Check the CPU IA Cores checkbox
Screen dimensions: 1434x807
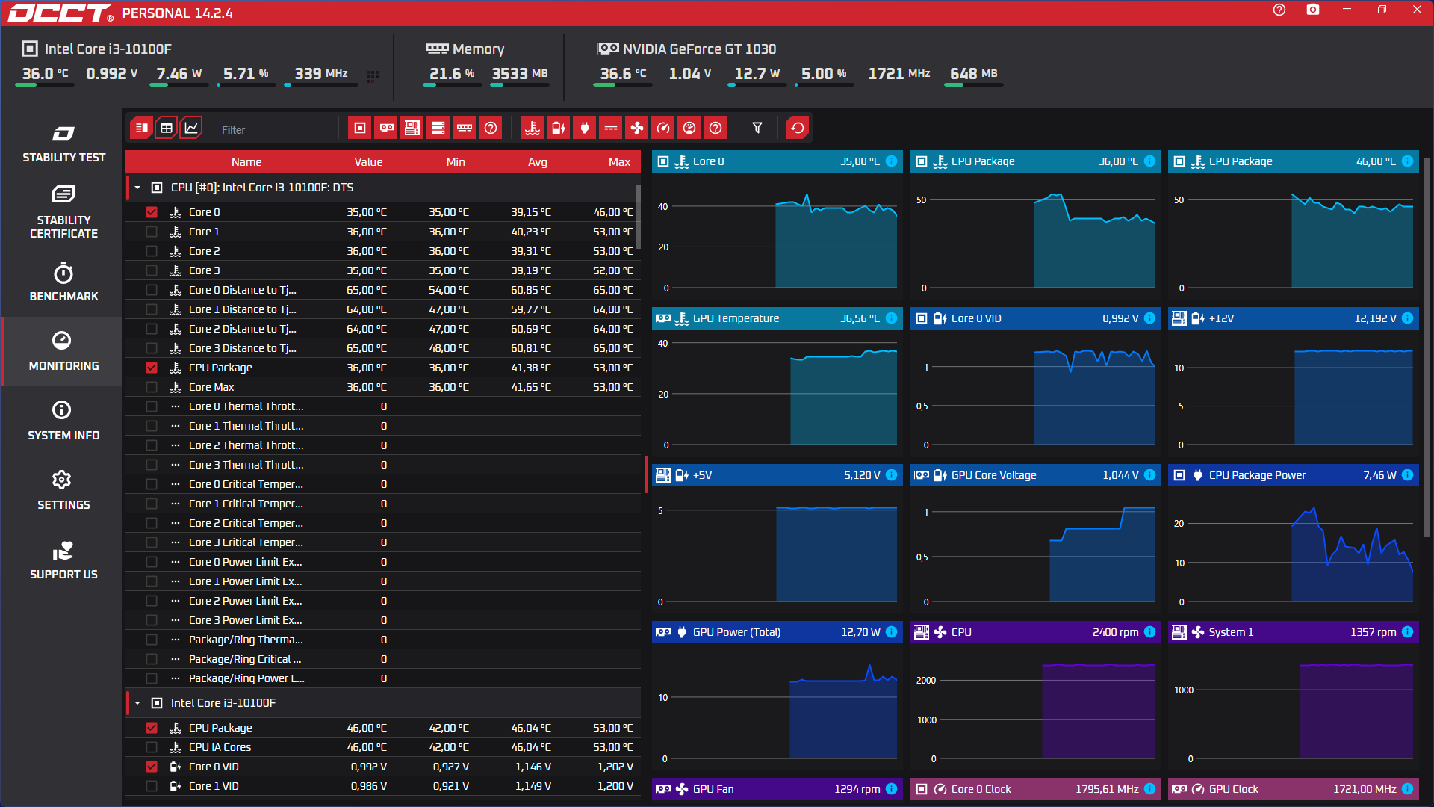click(x=152, y=747)
